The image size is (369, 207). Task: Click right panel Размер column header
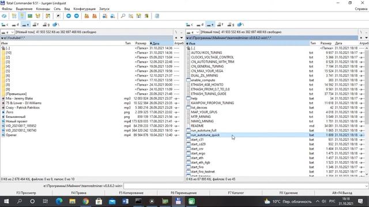tap(326, 44)
